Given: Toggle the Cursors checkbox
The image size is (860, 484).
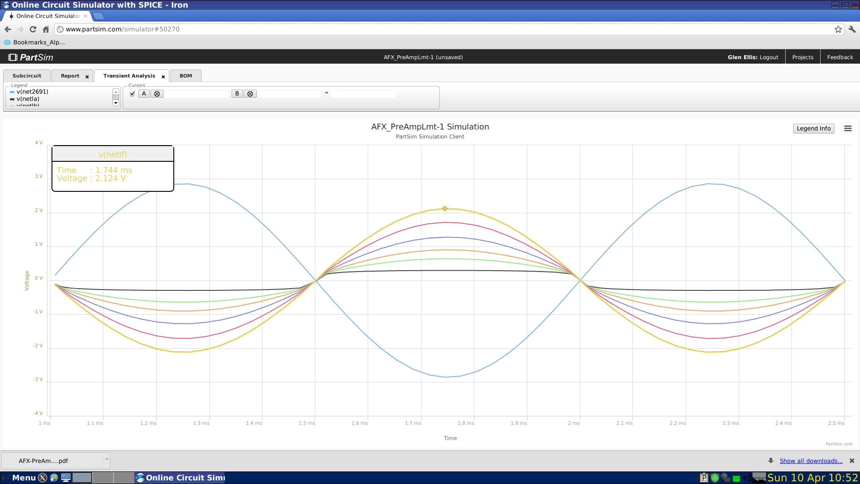Looking at the screenshot, I should point(132,94).
